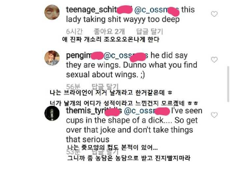Click the 6시간 timestamp on first comment
The width and height of the screenshot is (237, 170).
[74, 32]
